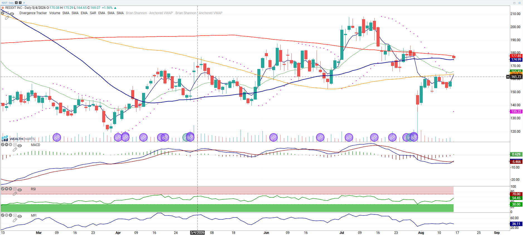Move the RSI panel down
This screenshot has height=235, width=523.
pos(7,189)
